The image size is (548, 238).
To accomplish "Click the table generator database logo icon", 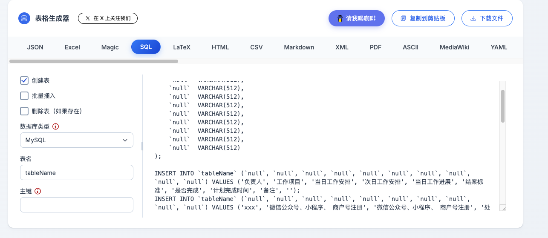I will coord(24,18).
